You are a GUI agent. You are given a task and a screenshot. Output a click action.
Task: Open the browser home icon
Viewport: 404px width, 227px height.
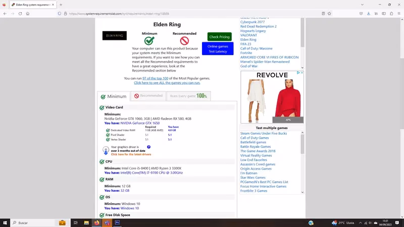pos(28,14)
